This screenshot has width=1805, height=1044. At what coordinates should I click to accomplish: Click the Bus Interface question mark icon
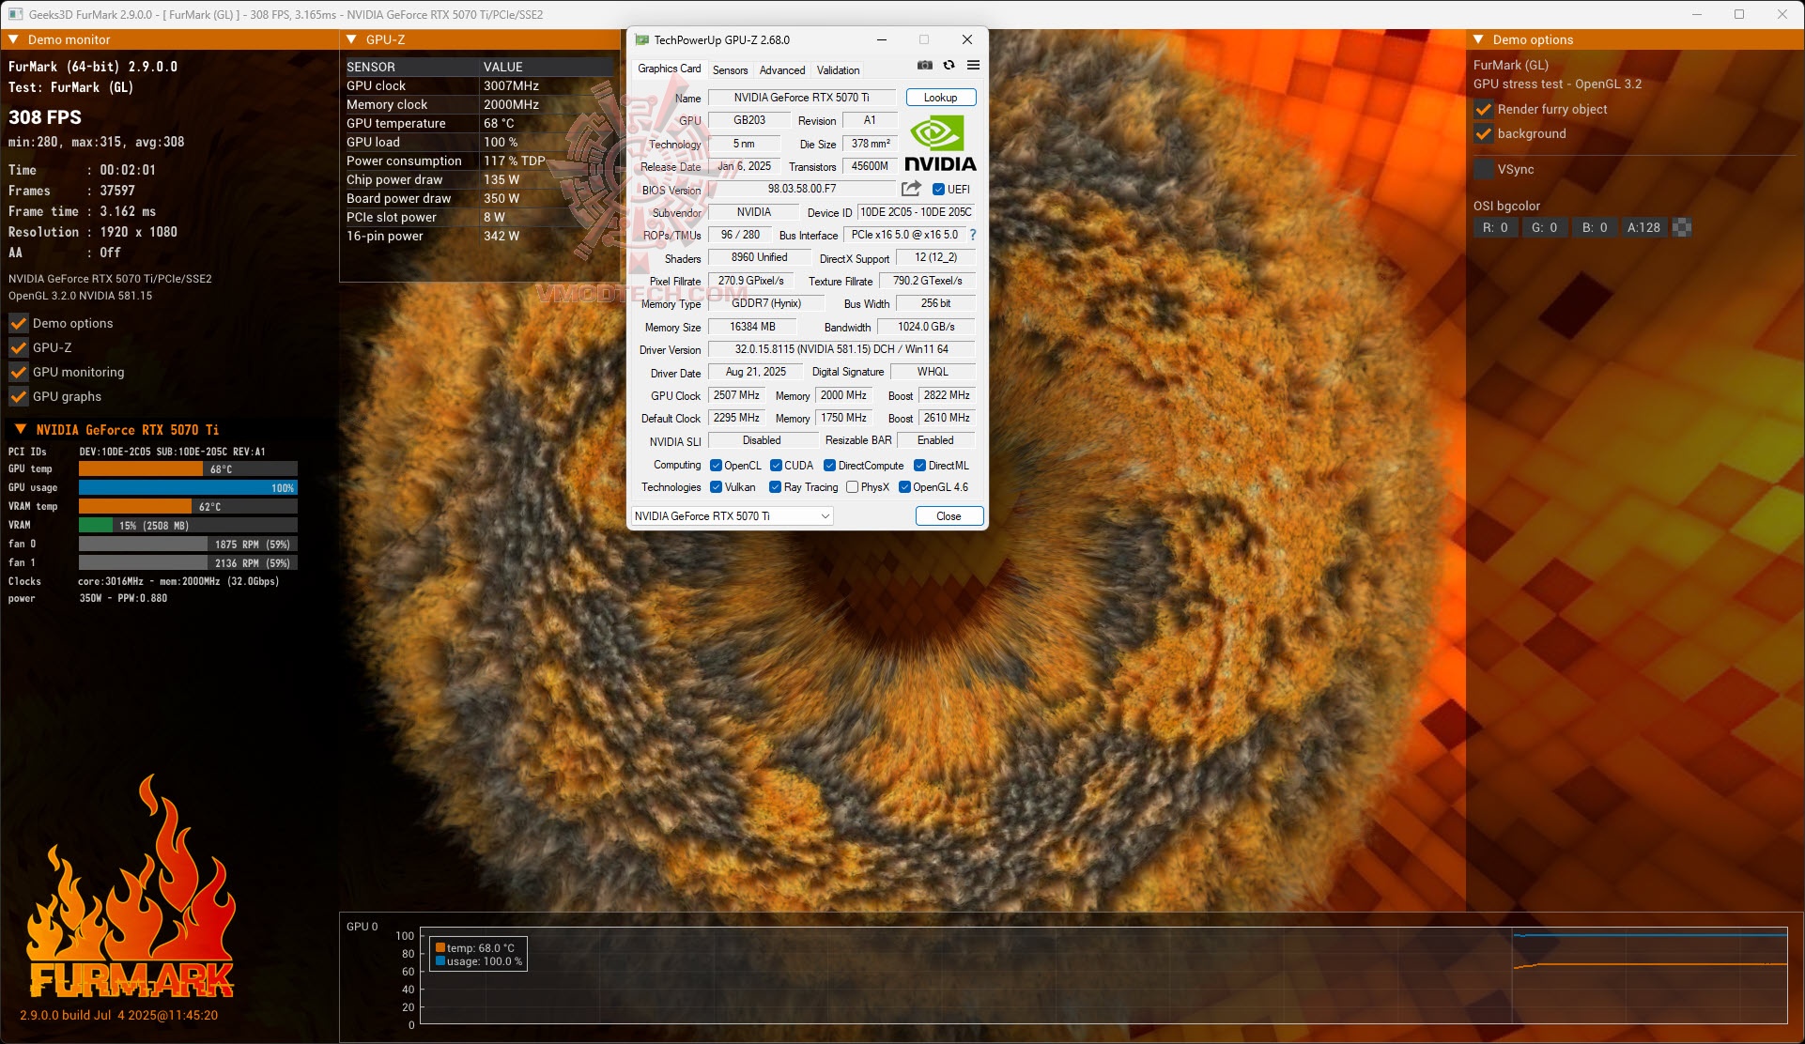point(972,235)
